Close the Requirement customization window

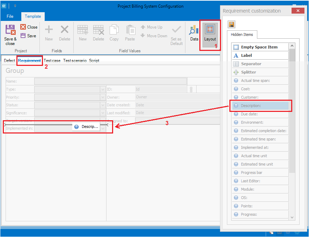pos(297,11)
